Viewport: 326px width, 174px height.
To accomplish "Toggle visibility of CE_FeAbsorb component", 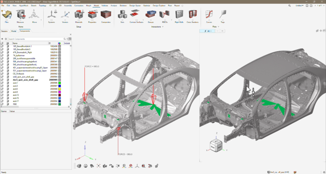I will tap(2, 74).
